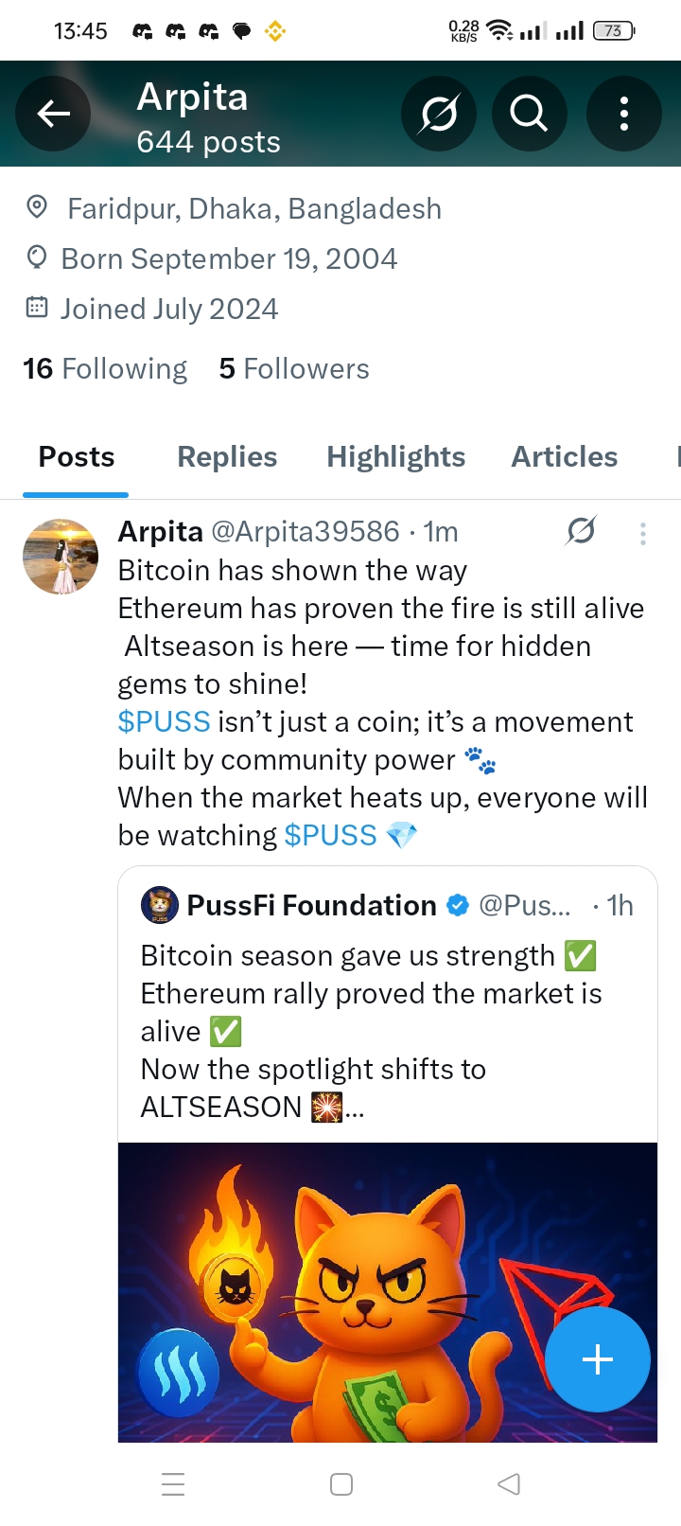Screen dimensions: 681x1526
Task: Switch to the Replies tab
Action: coord(227,456)
